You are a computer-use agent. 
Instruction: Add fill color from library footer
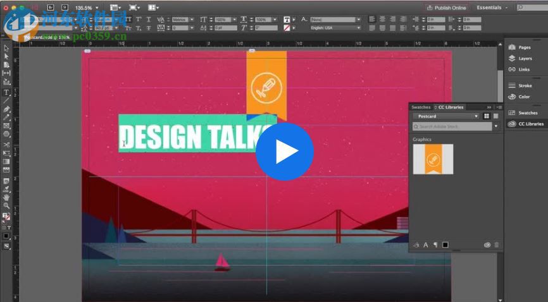(445, 245)
